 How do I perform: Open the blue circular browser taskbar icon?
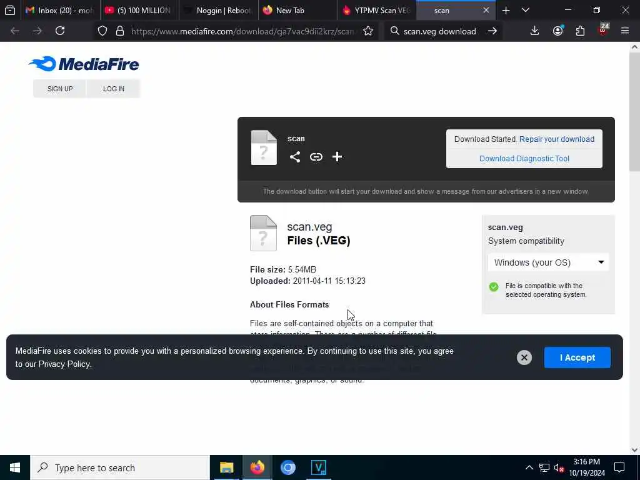[x=287, y=467]
